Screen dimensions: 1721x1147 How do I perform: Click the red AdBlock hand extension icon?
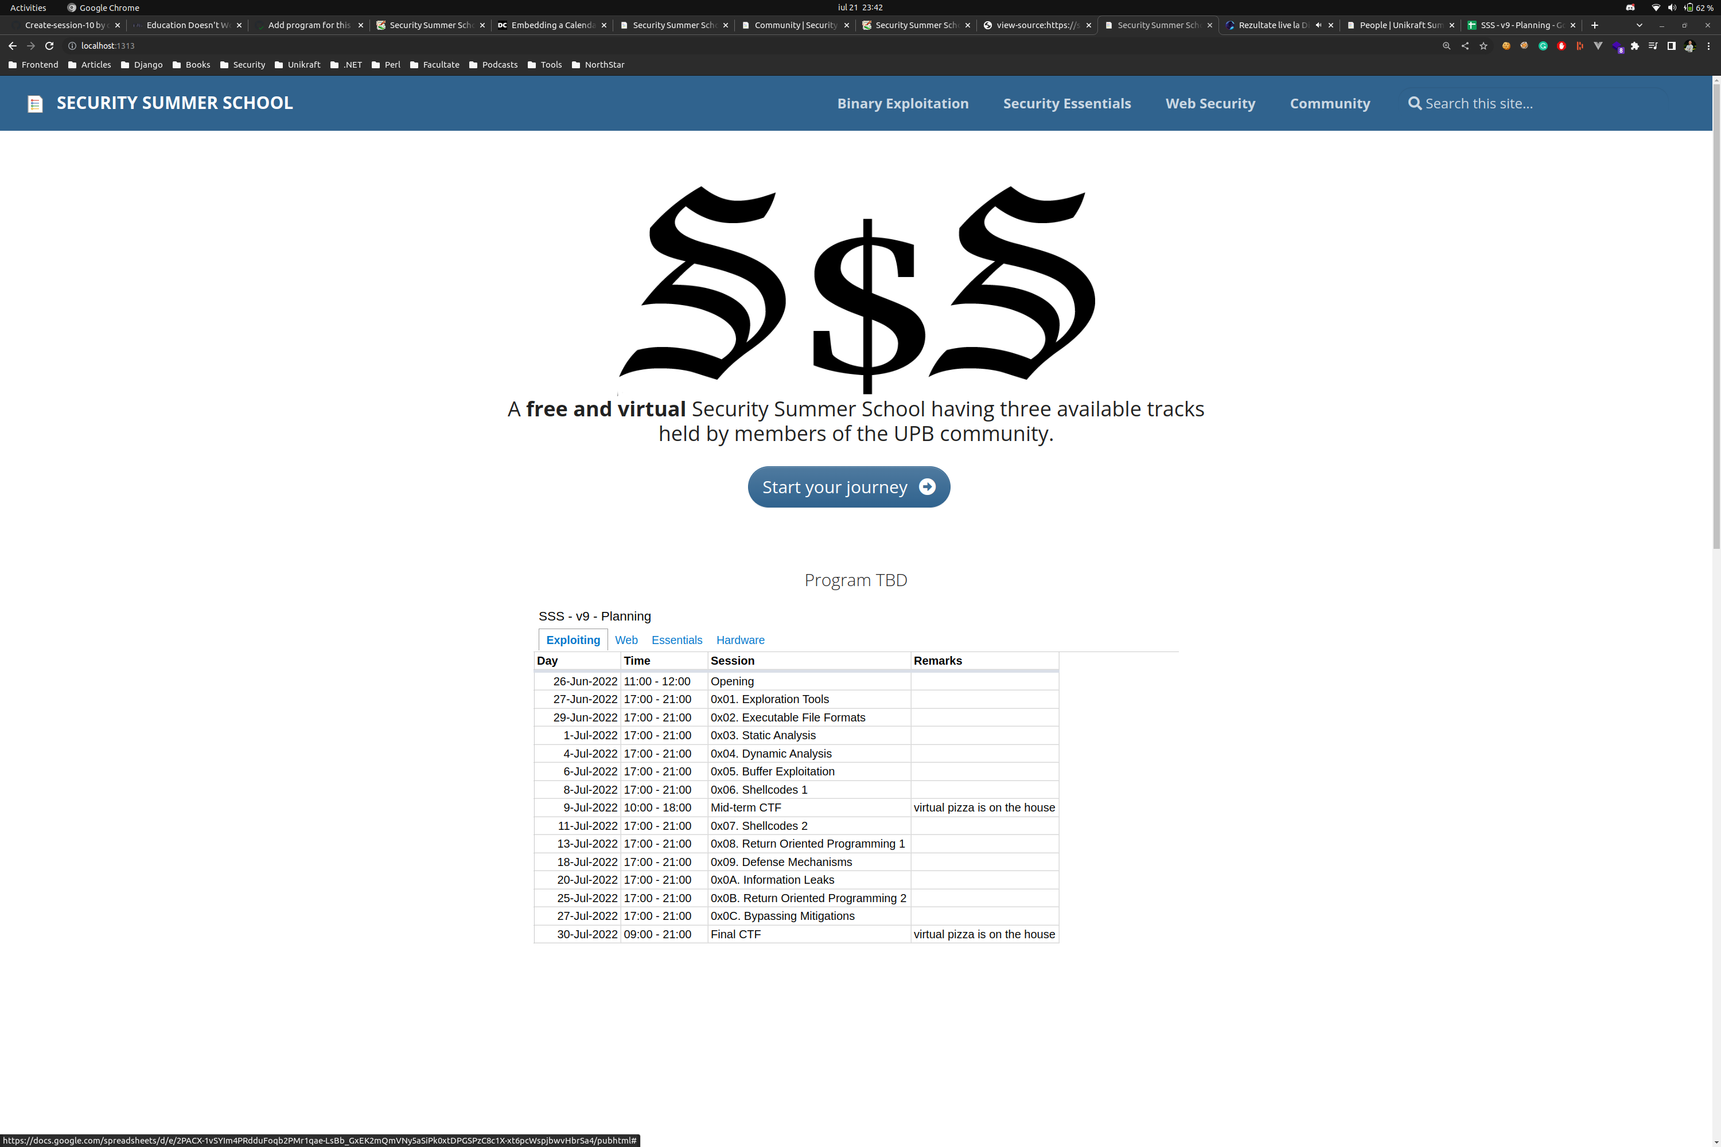pos(1561,46)
